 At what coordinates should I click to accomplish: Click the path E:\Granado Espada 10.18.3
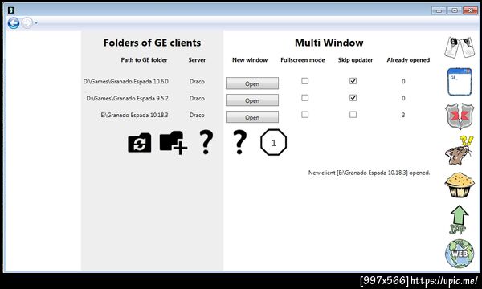(x=135, y=115)
